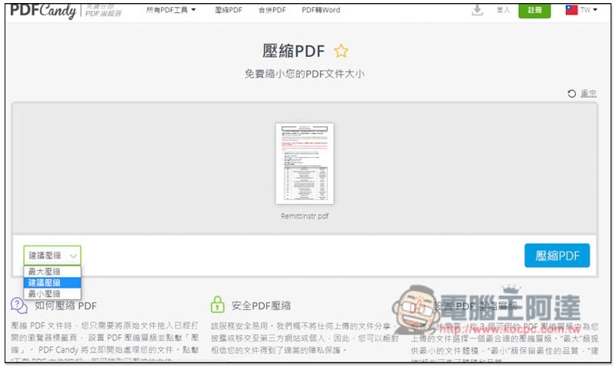616x367 pixels.
Task: Click the 登入 login link
Action: (x=504, y=10)
